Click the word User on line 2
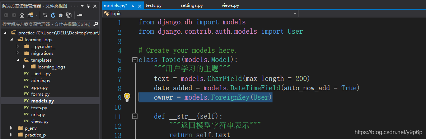The height and width of the screenshot is (139, 426). (295, 32)
